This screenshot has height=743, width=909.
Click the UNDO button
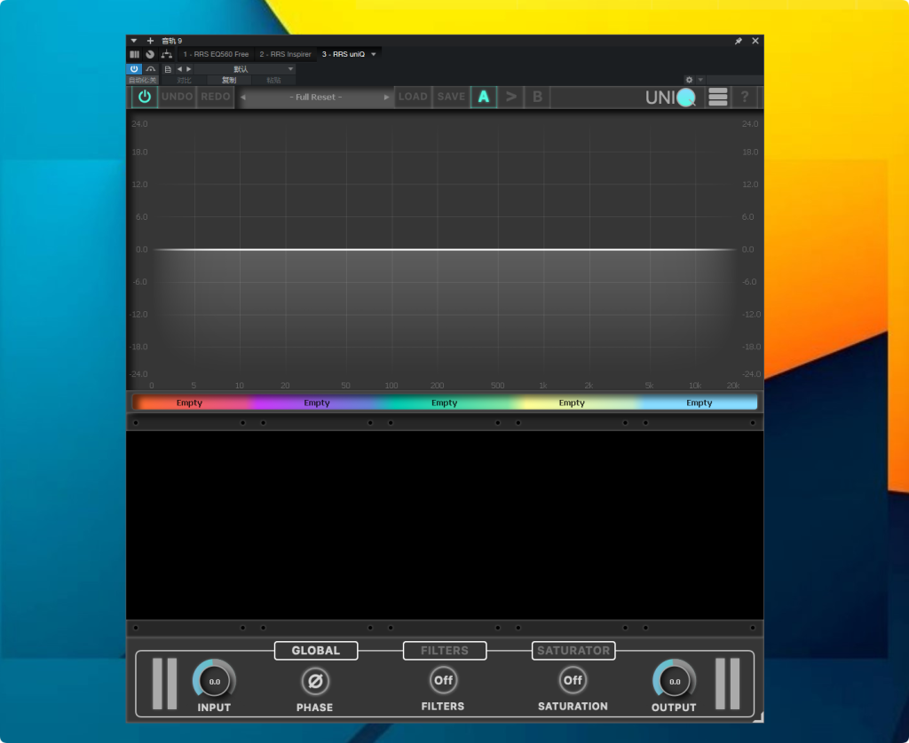click(x=177, y=97)
